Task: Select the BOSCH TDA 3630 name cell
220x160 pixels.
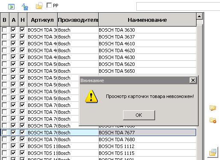Action: point(147,30)
